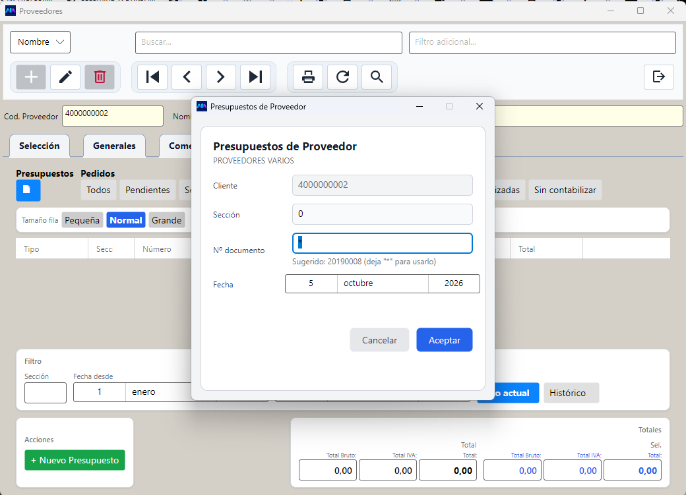Click the Proveedores window app icon

(x=11, y=11)
